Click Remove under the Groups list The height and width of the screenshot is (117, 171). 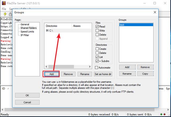tap(145, 67)
